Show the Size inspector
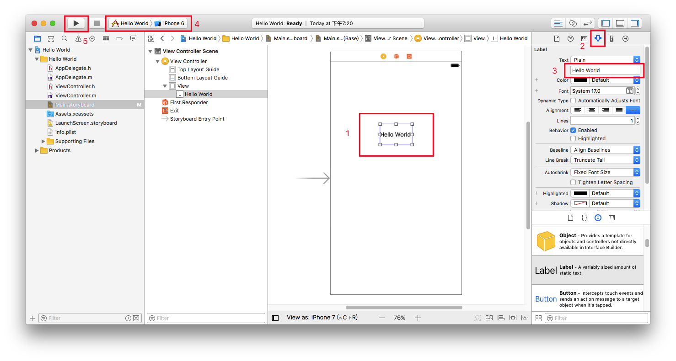676x361 pixels. [612, 38]
